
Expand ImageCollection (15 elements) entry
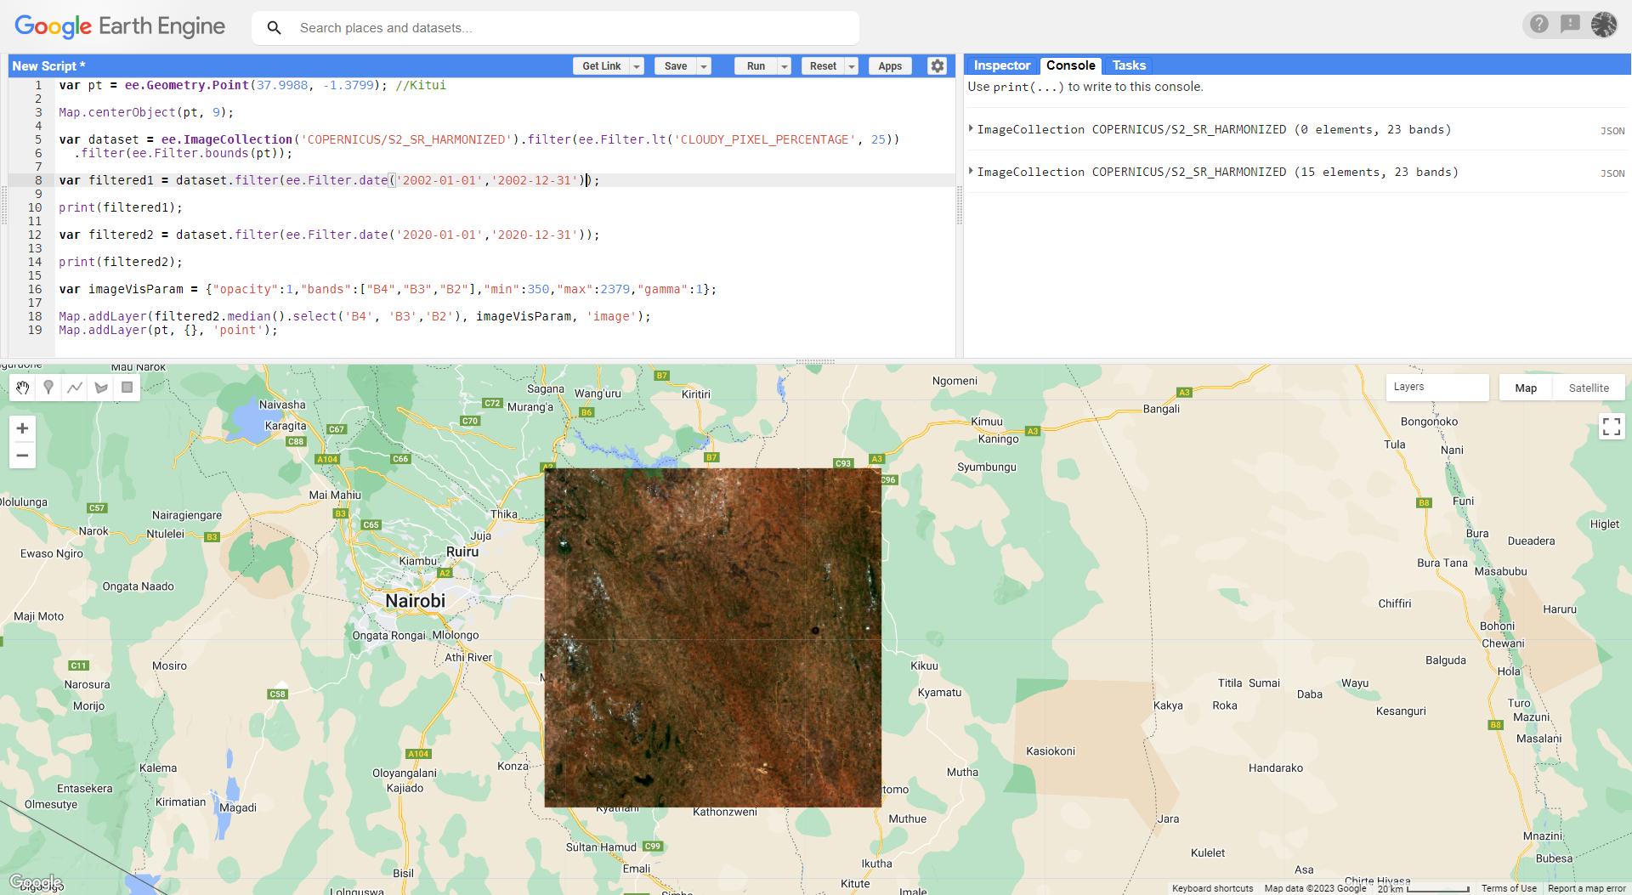971,172
